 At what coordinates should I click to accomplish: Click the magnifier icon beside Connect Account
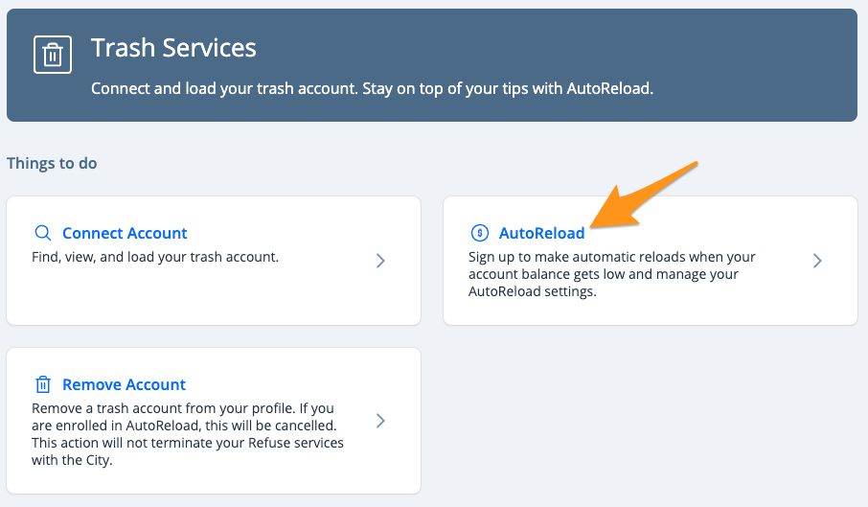(43, 233)
